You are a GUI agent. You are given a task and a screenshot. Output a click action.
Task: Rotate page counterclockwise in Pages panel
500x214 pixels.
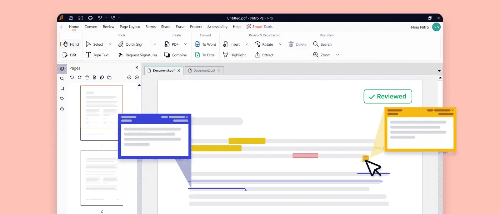pos(72,77)
